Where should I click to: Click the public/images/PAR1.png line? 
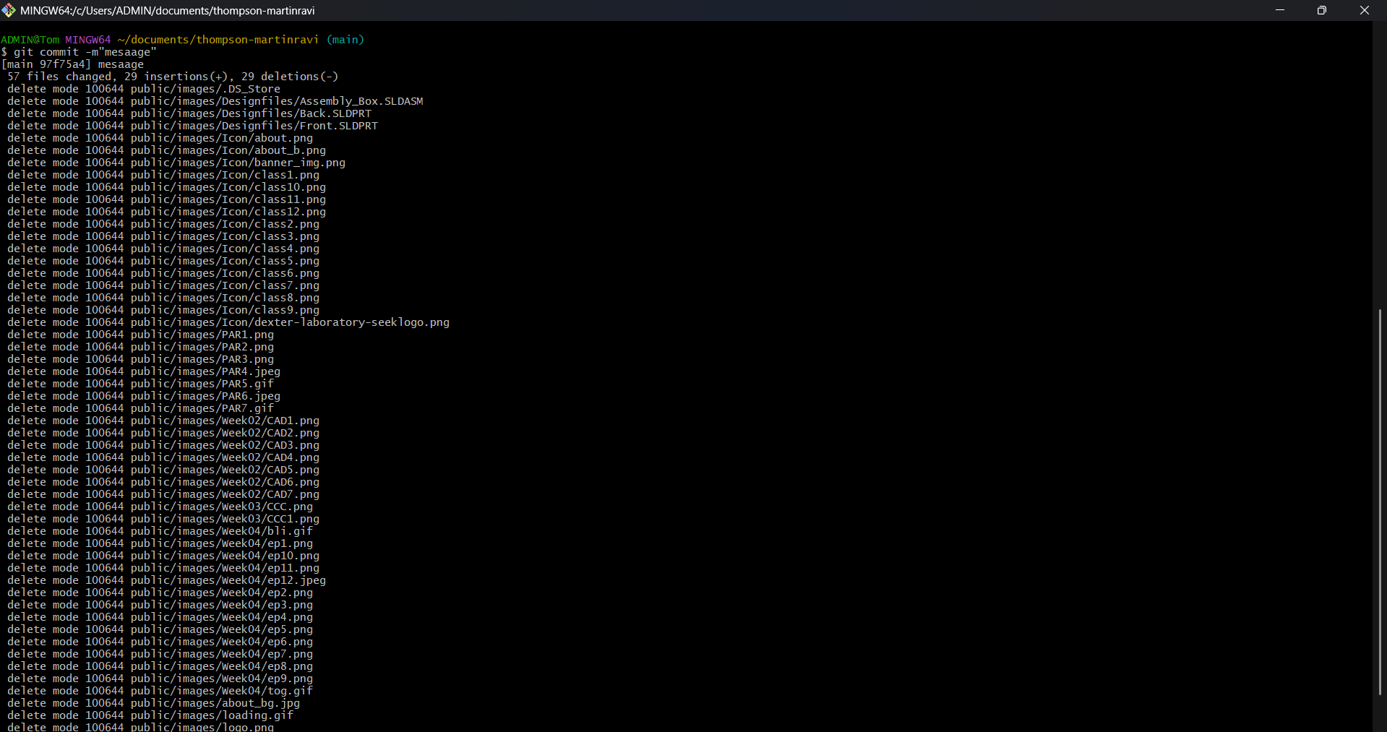[141, 335]
